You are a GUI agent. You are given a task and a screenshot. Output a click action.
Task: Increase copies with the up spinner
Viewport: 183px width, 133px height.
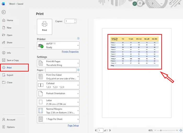(x=75, y=20)
